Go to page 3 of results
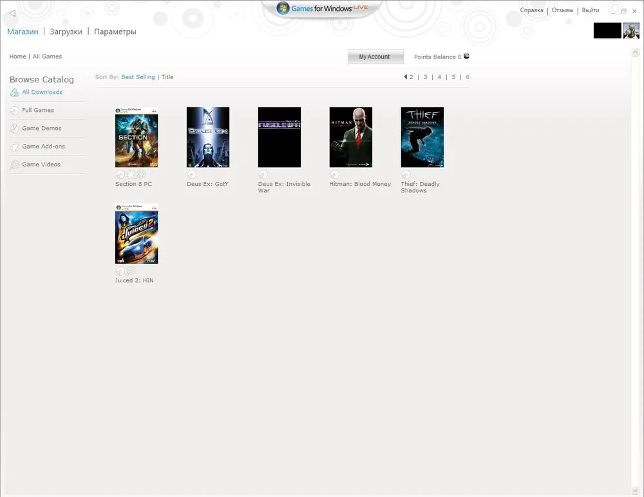The image size is (644, 497). point(425,77)
